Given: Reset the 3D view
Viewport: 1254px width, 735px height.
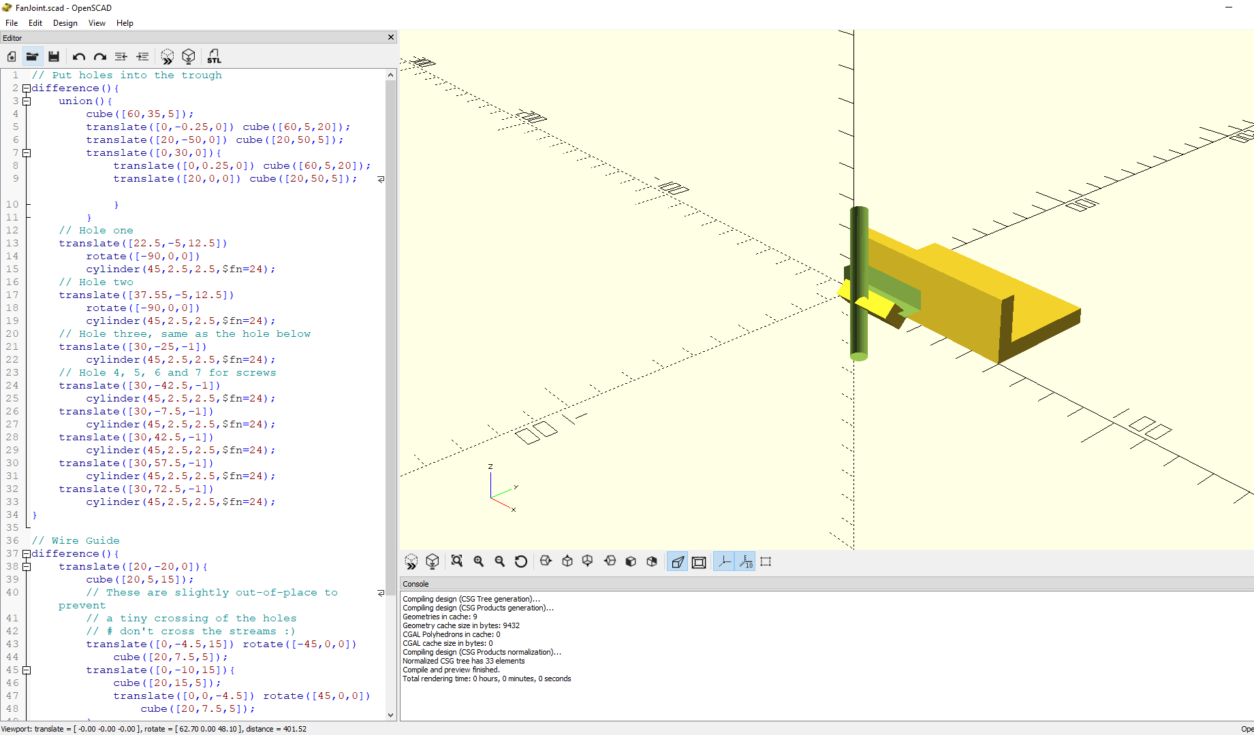Looking at the screenshot, I should tap(521, 561).
